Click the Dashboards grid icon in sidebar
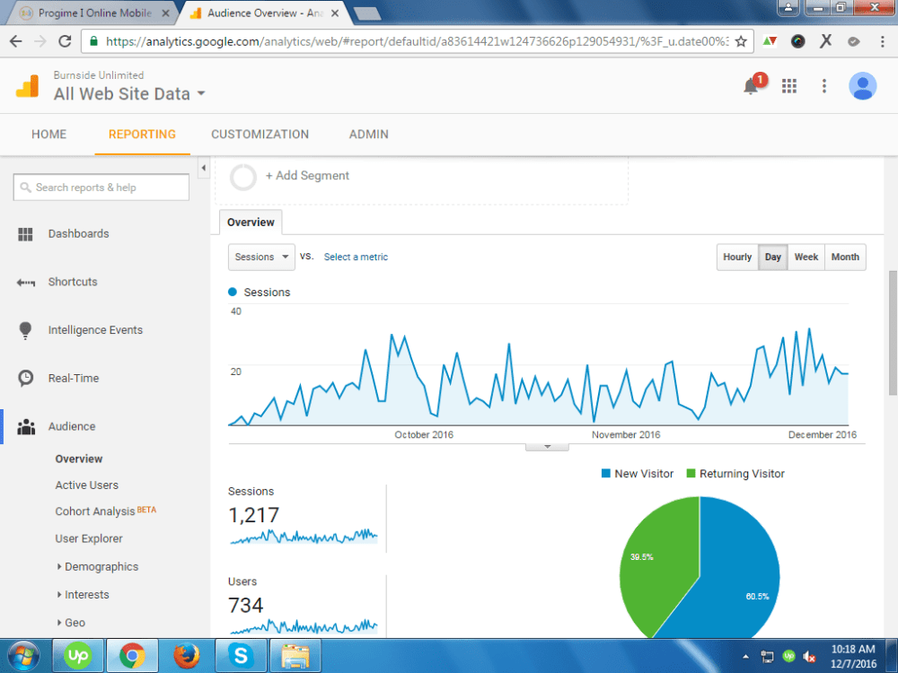This screenshot has height=673, width=898. pyautogui.click(x=25, y=234)
